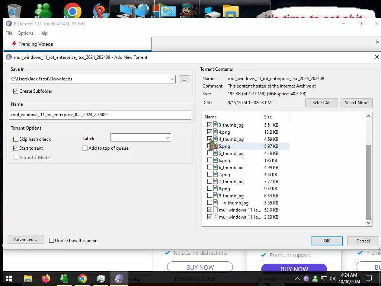Expand the Save In path dropdown
381x286 pixels.
(x=172, y=79)
